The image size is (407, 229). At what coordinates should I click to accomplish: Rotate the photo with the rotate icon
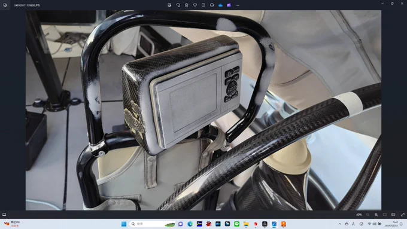pyautogui.click(x=178, y=5)
